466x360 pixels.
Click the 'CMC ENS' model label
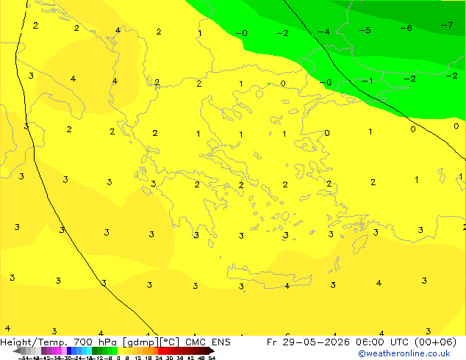click(208, 342)
